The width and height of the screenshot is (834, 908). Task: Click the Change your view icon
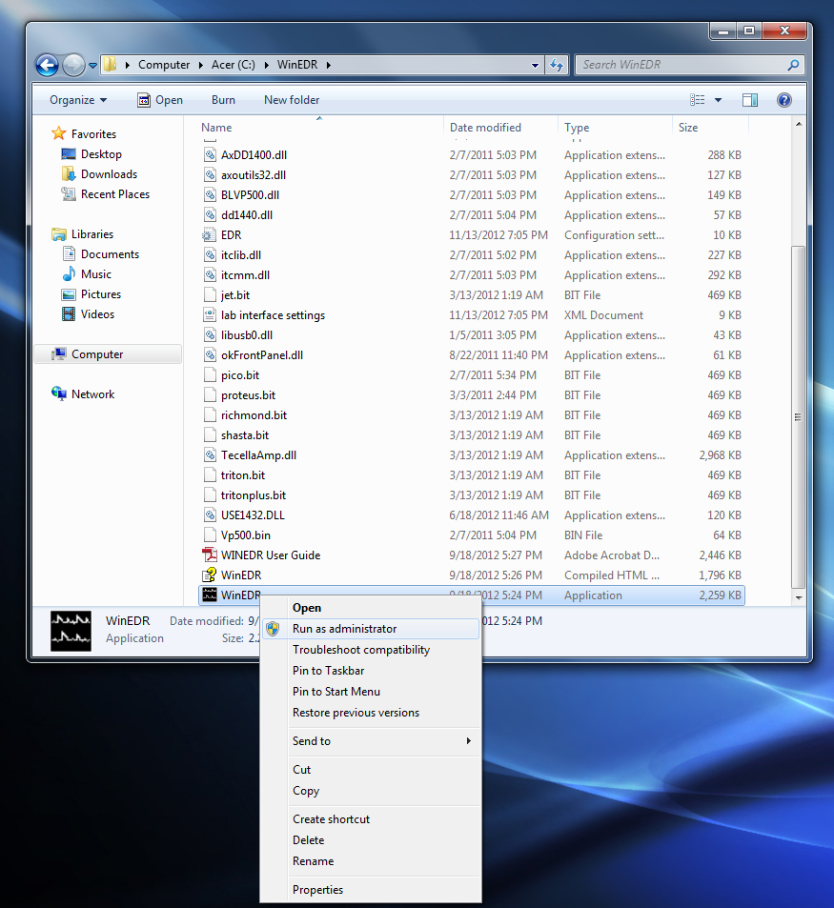pyautogui.click(x=698, y=100)
